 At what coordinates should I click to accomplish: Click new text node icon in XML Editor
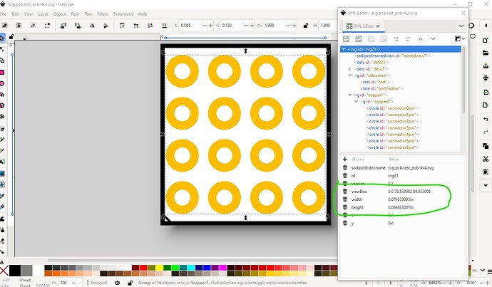point(359,39)
